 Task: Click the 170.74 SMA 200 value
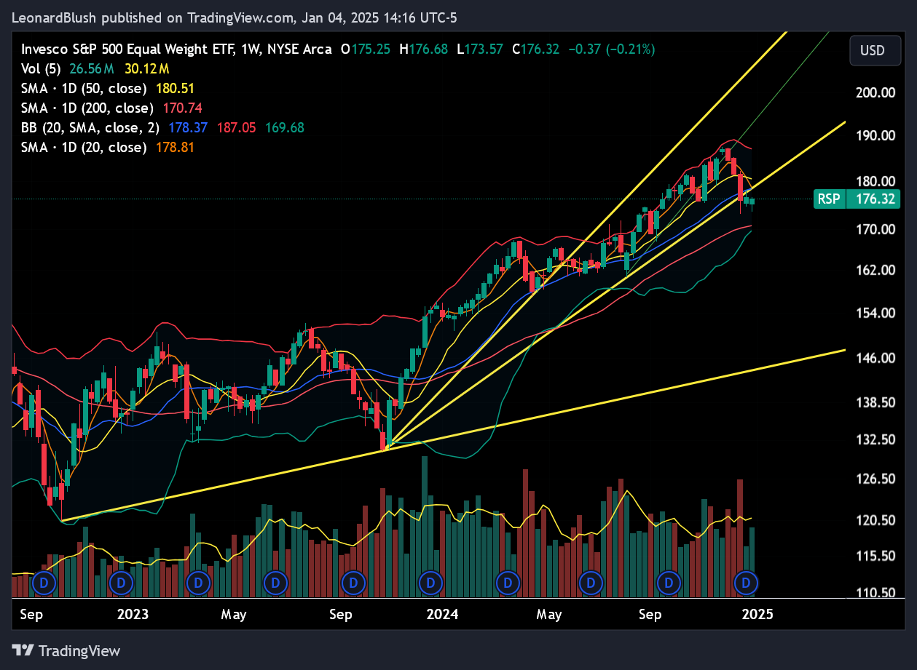181,108
